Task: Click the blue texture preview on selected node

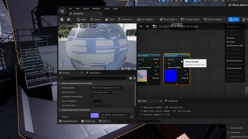Action: click(170, 76)
